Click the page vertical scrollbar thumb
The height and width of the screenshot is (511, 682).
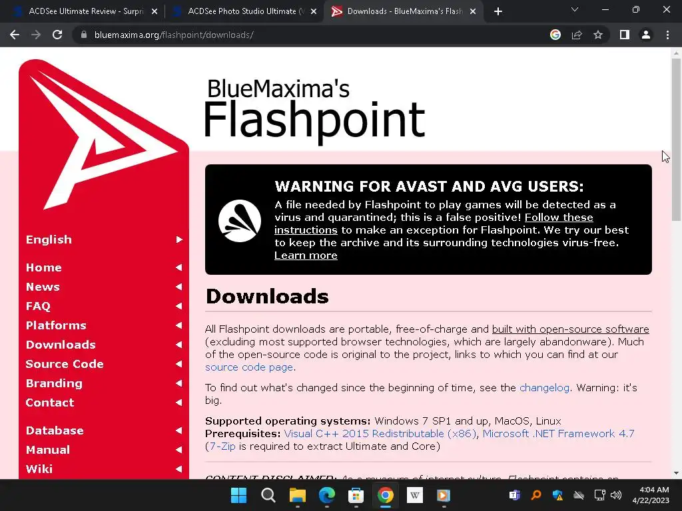coord(676,139)
